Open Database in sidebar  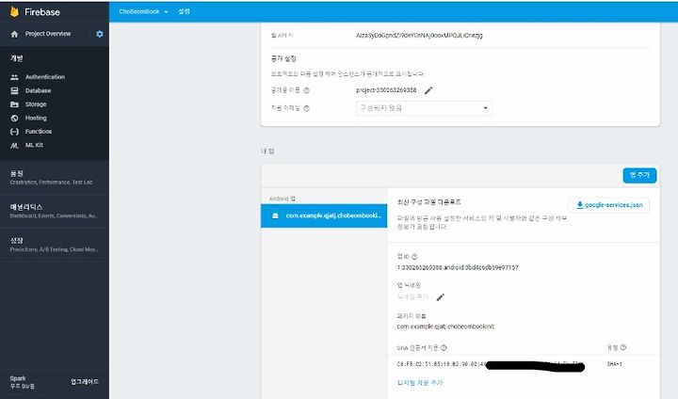[38, 90]
